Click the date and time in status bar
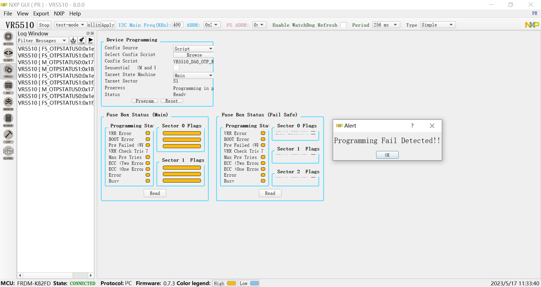Screen dimensions: 541x287 pyautogui.click(x=514, y=284)
